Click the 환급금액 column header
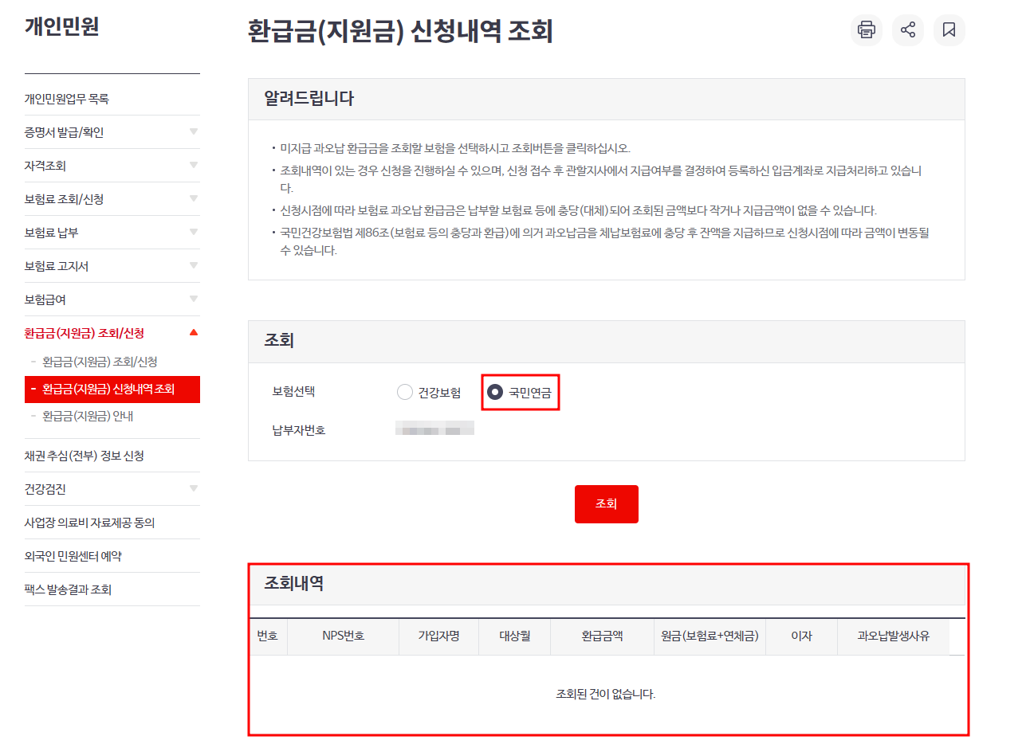This screenshot has height=744, width=1026. (602, 636)
